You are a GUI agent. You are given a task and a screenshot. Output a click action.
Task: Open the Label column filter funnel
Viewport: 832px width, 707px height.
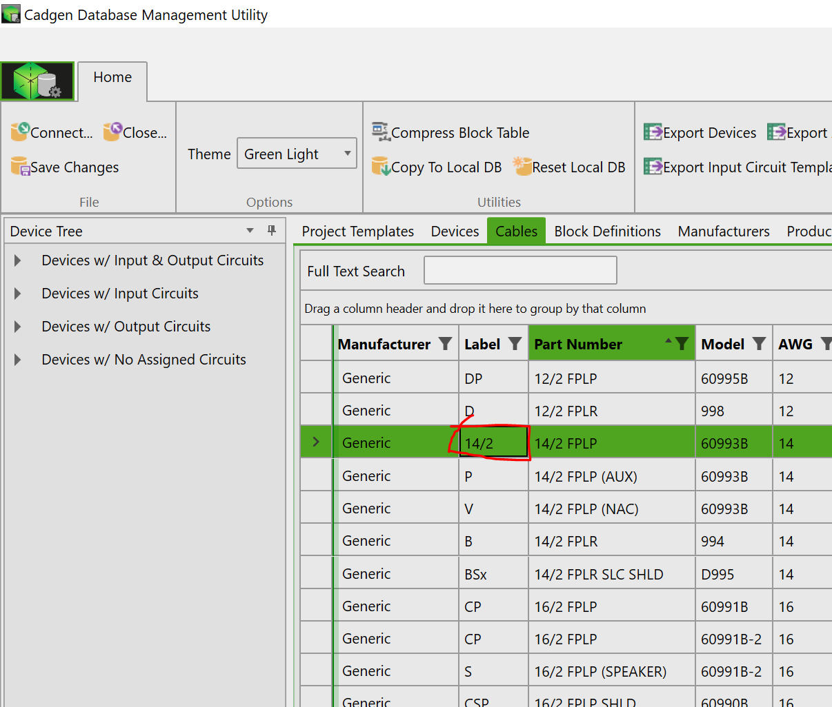point(515,343)
